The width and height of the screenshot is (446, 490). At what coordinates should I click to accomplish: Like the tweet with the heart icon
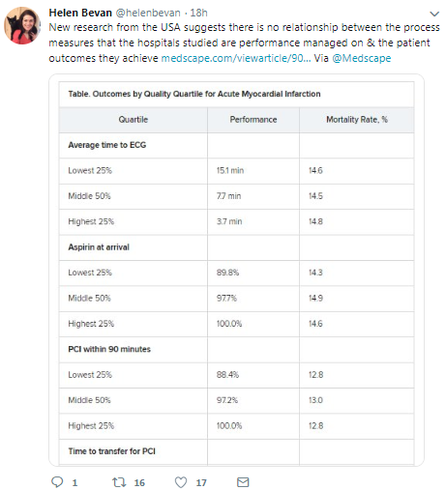click(181, 482)
